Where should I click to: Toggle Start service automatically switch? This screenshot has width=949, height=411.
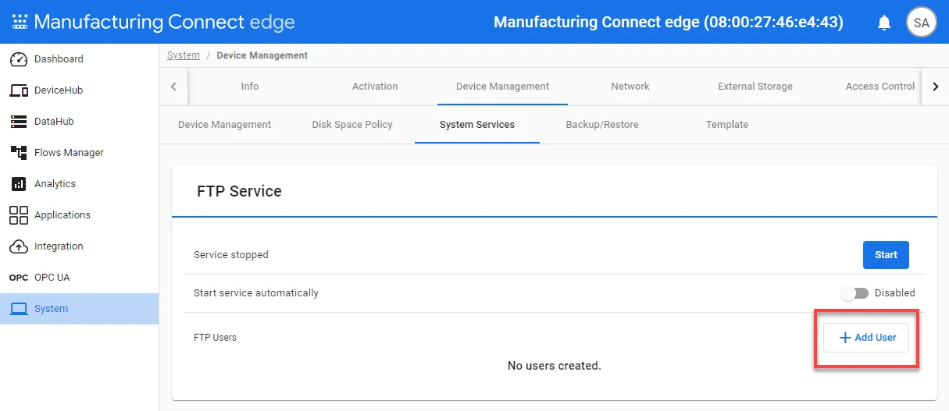[854, 293]
